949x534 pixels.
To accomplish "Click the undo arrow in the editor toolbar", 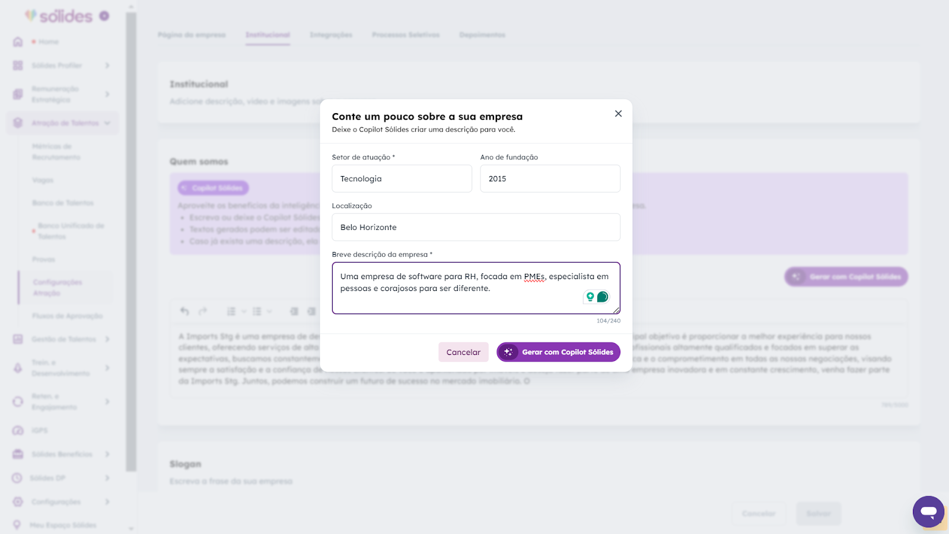I will pyautogui.click(x=184, y=311).
